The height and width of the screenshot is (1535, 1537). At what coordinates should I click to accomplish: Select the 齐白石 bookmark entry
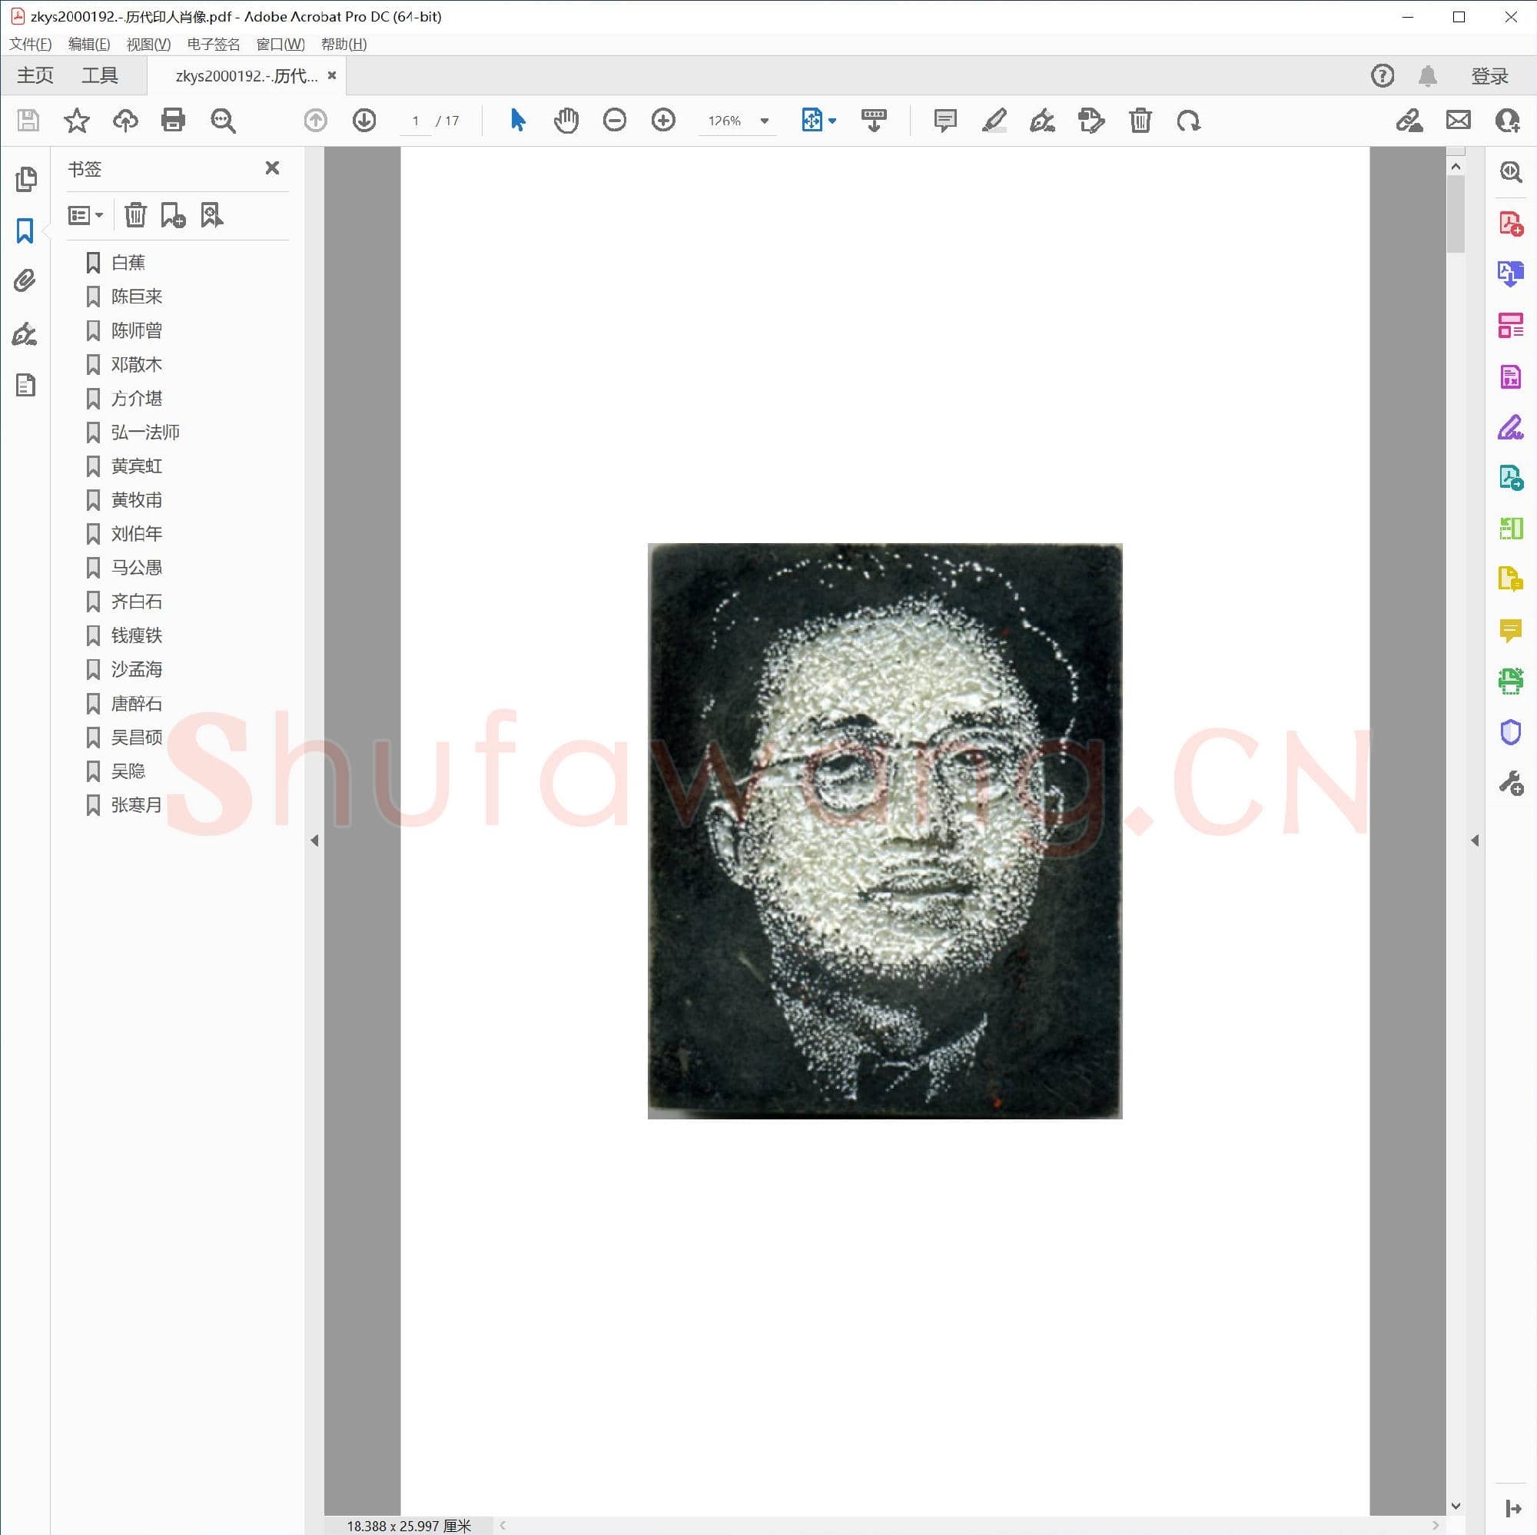pyautogui.click(x=137, y=602)
